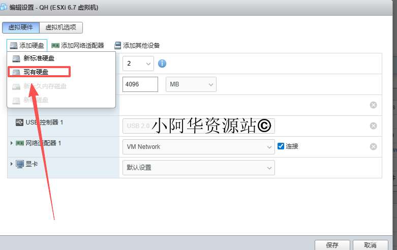Expand the 显卡 row
Viewport: 397px width, 250px height.
click(11, 164)
